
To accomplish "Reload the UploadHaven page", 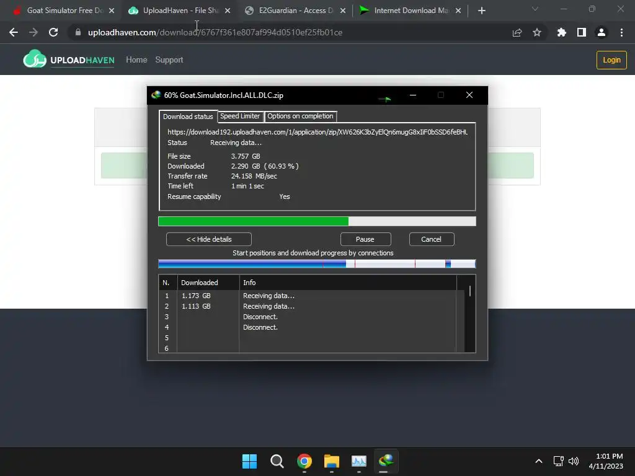I will coord(53,32).
